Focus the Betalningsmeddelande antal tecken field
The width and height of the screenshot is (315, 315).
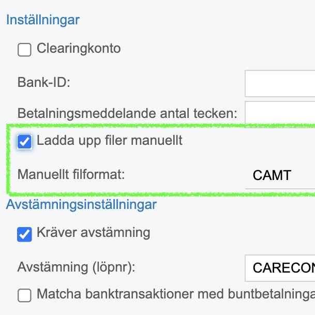(280, 114)
